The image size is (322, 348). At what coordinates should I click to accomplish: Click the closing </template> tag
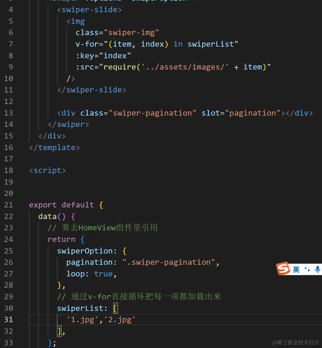[55, 147]
